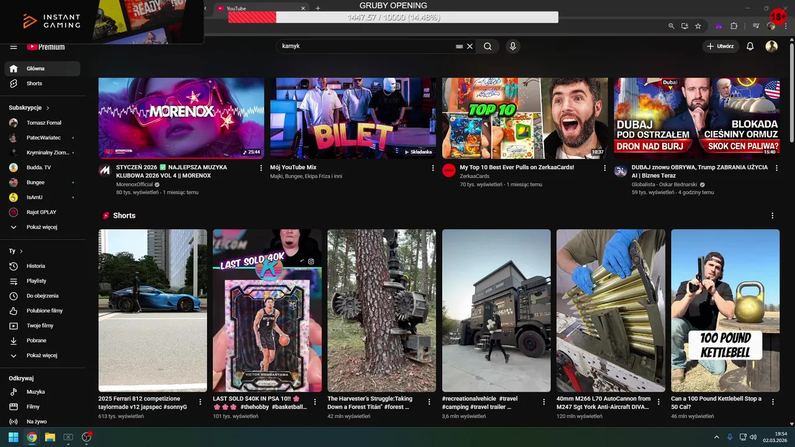Screen dimensions: 795x447
Task: Open the Windows Start menu
Action: [x=13, y=437]
